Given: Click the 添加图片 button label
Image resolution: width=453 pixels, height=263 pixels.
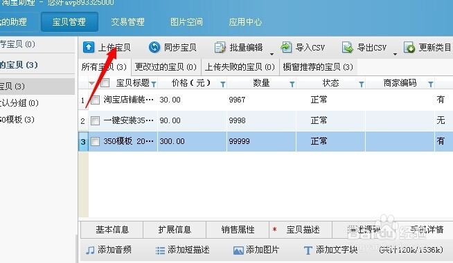Looking at the screenshot, I should pos(263,250).
